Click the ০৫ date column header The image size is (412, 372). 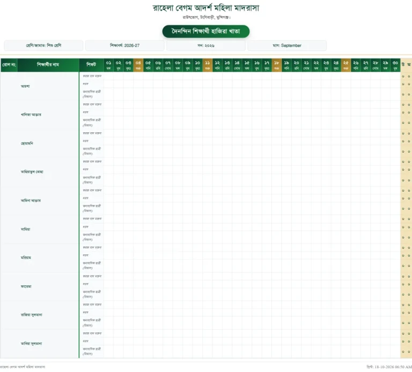pyautogui.click(x=148, y=65)
